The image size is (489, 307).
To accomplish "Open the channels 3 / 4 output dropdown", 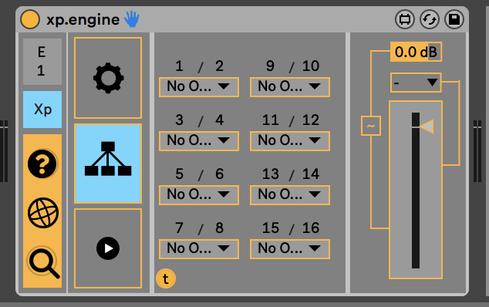I will tap(199, 141).
